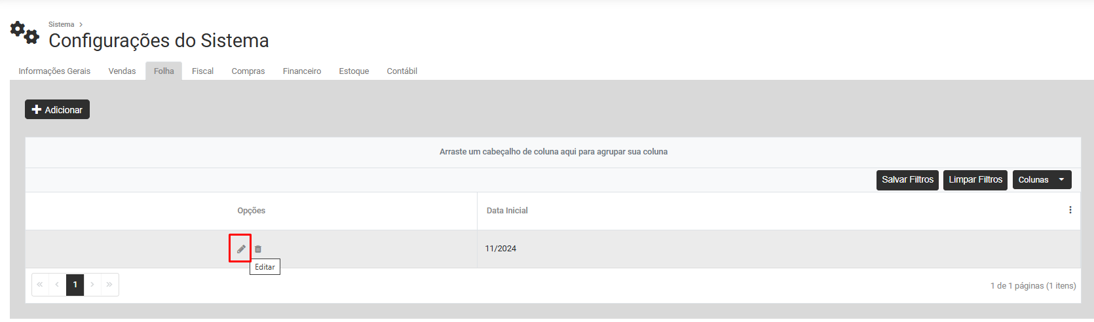This screenshot has height=322, width=1094.
Task: Click the Salvar Filtros button
Action: click(x=907, y=180)
